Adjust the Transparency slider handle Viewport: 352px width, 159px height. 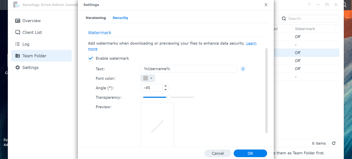168,97
